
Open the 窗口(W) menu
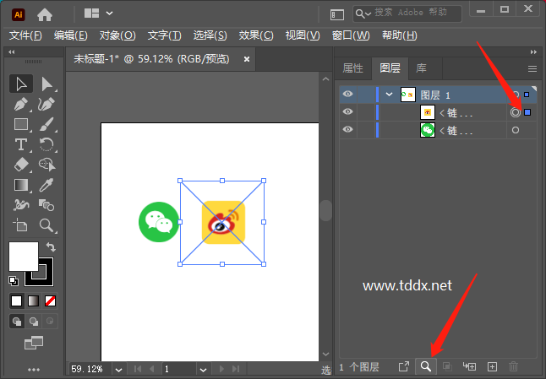pos(351,35)
